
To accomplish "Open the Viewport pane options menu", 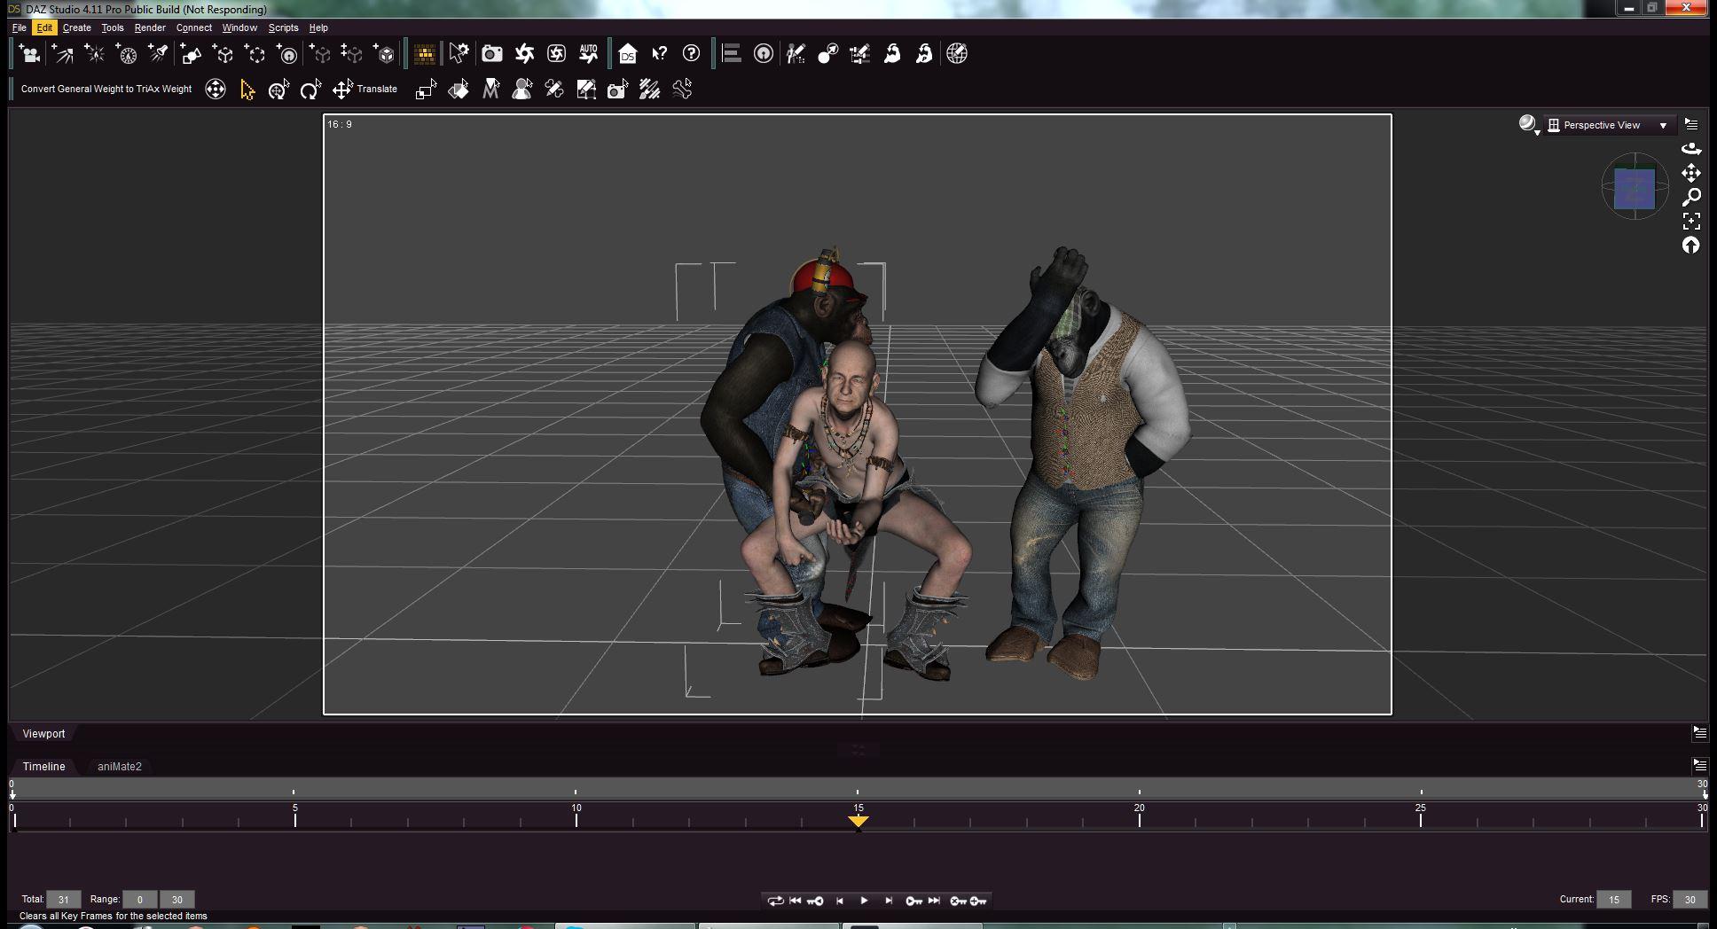I will tap(1699, 733).
